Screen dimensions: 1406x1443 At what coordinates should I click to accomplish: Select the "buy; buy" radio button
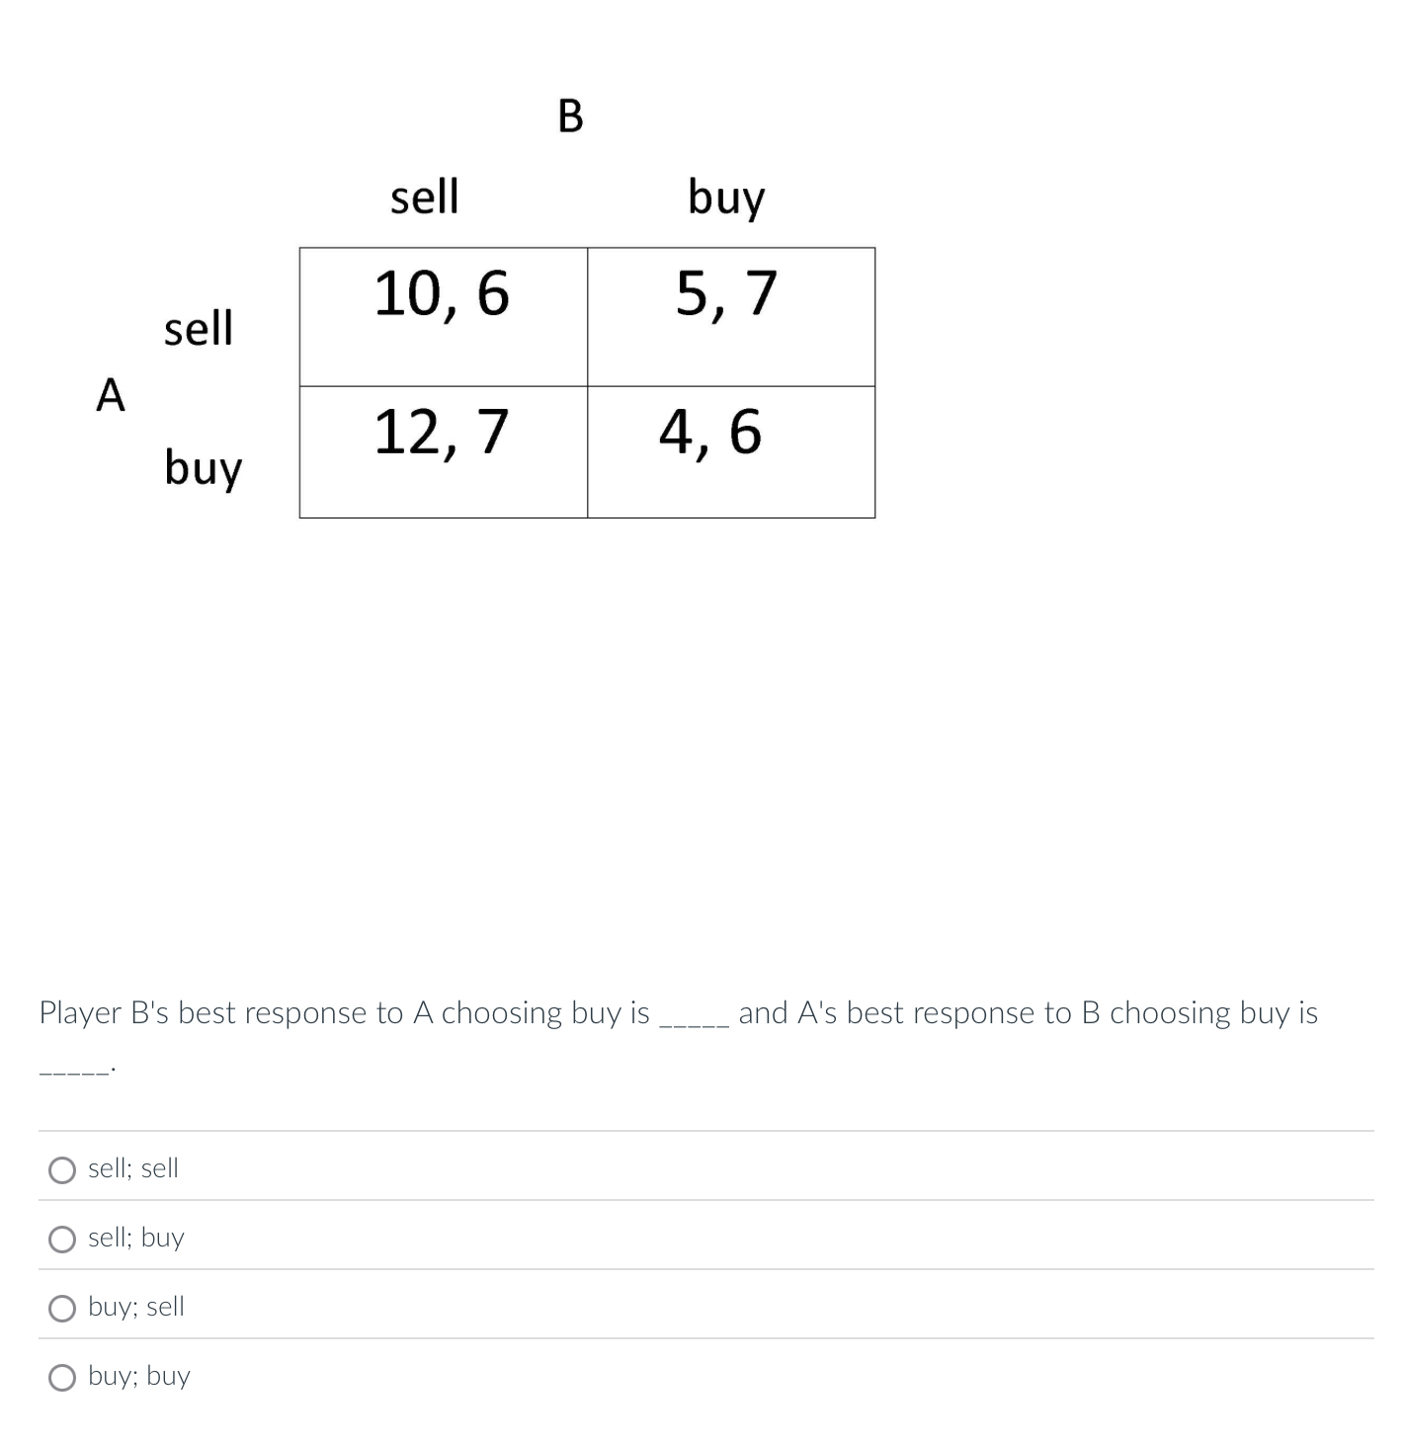(62, 1377)
